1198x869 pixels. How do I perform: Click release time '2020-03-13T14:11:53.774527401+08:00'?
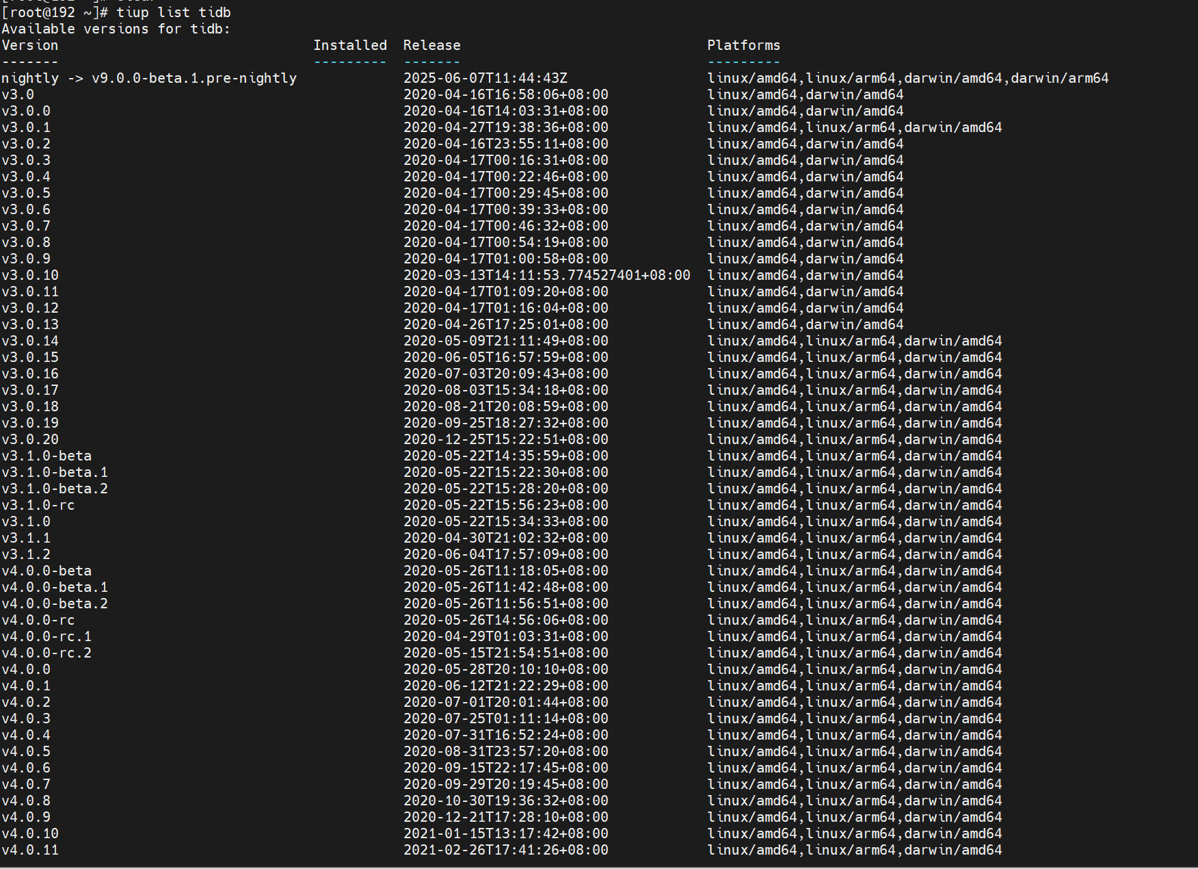pos(547,275)
